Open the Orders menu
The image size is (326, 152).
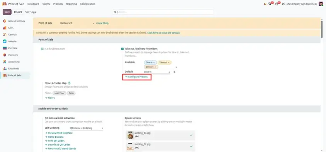coord(46,4)
